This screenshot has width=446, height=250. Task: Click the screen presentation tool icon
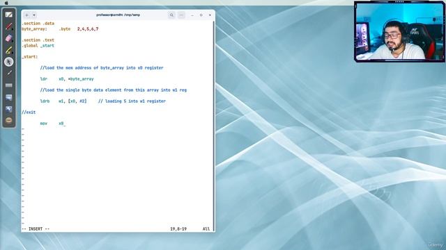click(x=9, y=97)
